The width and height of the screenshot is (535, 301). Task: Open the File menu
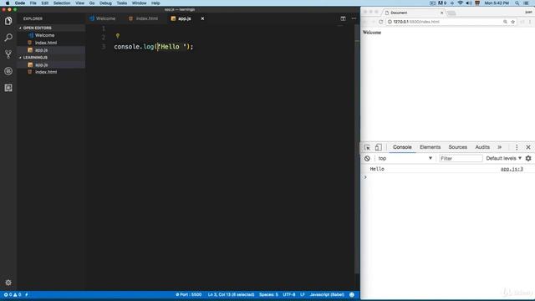pyautogui.click(x=33, y=3)
